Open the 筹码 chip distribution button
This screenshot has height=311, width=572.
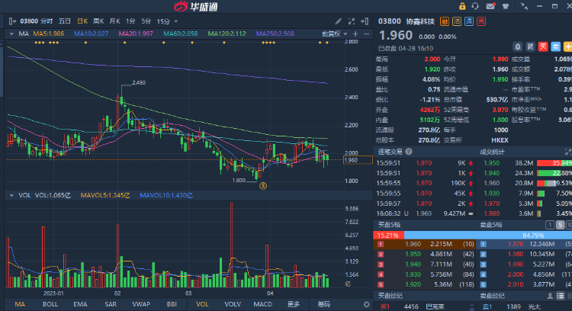(x=323, y=304)
